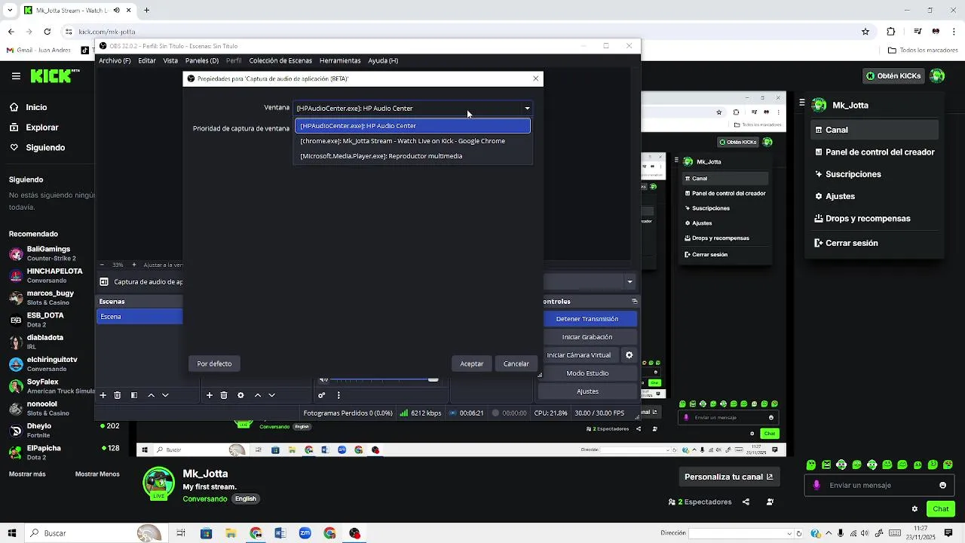Click Personaliza tu canal link
Viewport: 965px width, 543px height.
pyautogui.click(x=728, y=477)
